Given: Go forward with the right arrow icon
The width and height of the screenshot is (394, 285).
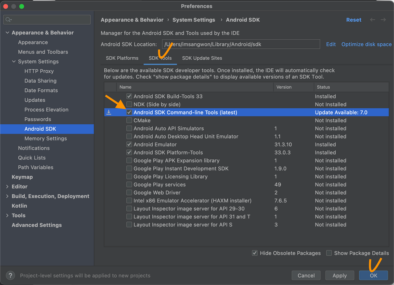Looking at the screenshot, I should click(x=383, y=20).
